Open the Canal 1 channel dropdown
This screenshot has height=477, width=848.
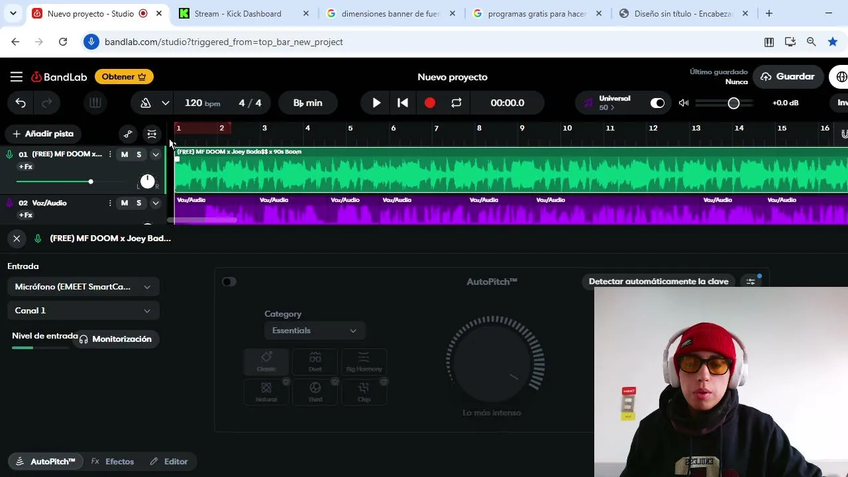coord(83,311)
